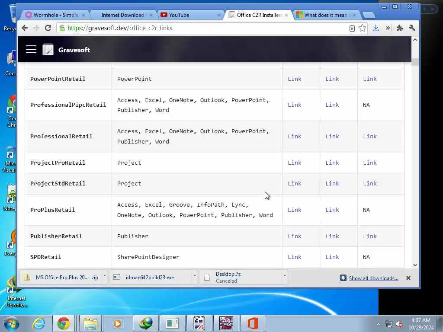Screen dimensions: 443x332
Task: Expand options for idman642build23.exe download
Action: point(195,275)
